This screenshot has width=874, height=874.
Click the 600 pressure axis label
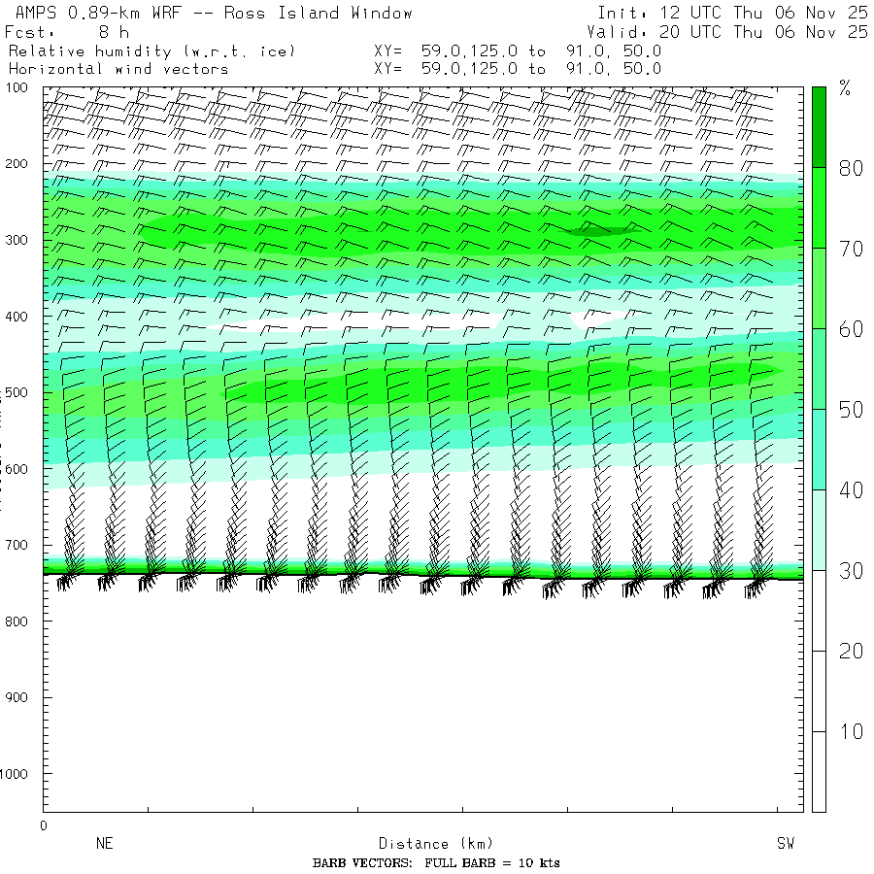point(17,469)
